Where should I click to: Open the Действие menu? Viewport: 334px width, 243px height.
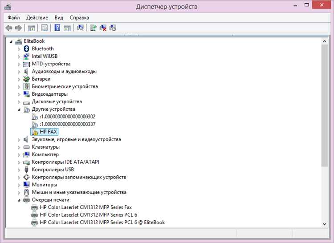coord(37,18)
